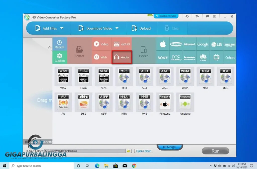Screen dimensions: 257x169
Task: Pick the Apple Ringtone output format
Action: point(165,103)
